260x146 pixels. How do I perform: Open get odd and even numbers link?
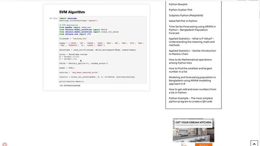click(193, 91)
